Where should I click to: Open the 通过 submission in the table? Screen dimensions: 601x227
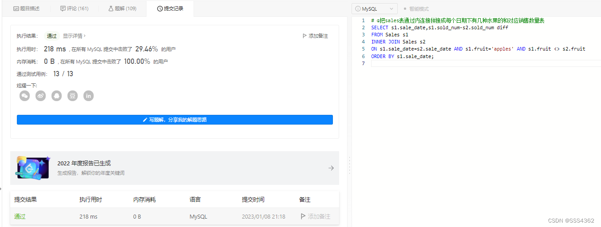click(20, 217)
